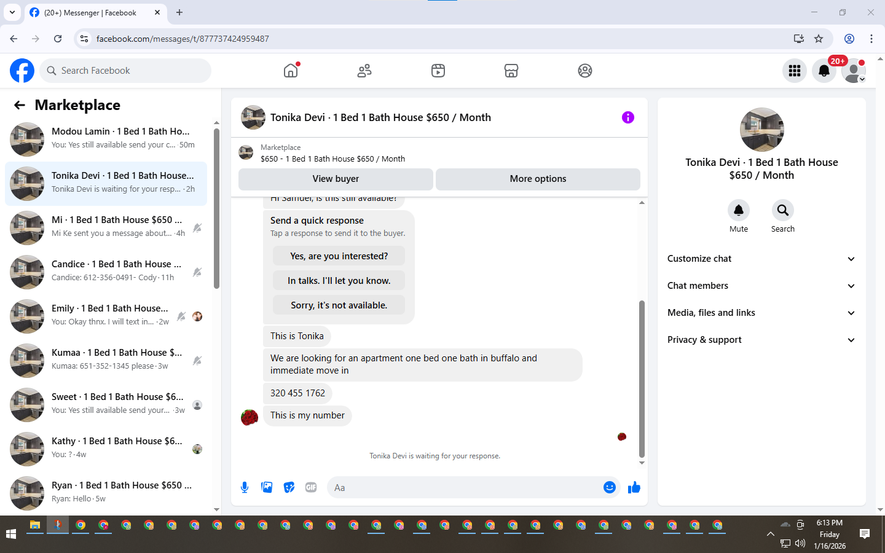Send quick response 'Sorry, it's not available.'
The image size is (885, 553).
click(x=339, y=305)
